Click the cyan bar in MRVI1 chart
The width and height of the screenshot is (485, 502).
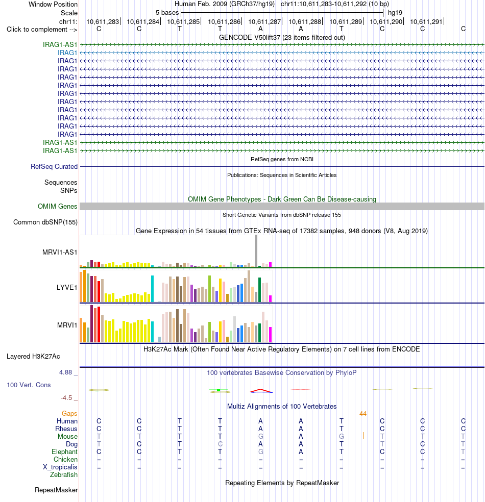(x=153, y=332)
